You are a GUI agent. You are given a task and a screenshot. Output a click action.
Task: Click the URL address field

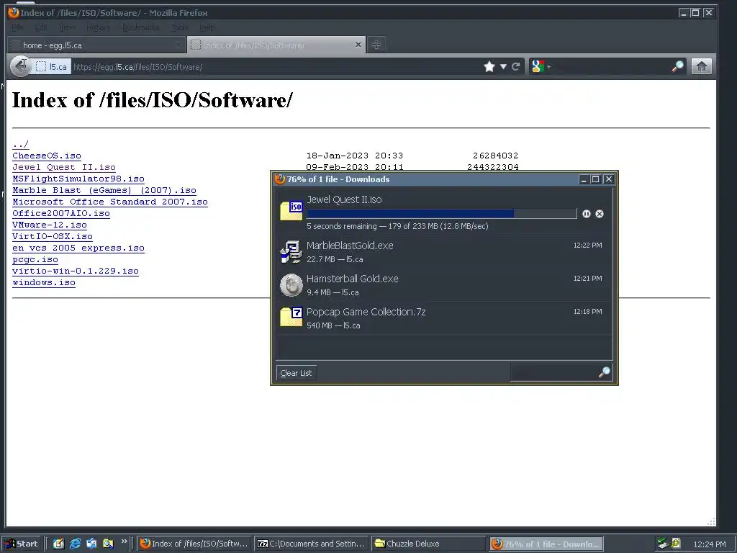tap(276, 67)
